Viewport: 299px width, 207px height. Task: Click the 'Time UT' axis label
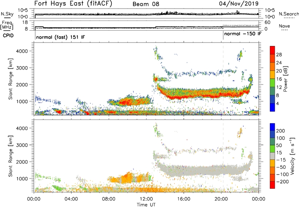coord(146,205)
